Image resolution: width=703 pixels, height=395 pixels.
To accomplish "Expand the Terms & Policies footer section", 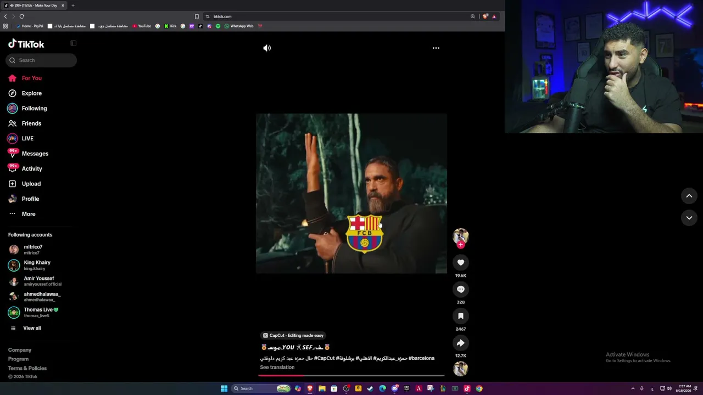I will (x=27, y=368).
